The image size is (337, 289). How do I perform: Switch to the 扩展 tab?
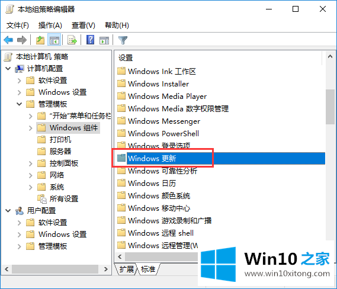tap(126, 269)
